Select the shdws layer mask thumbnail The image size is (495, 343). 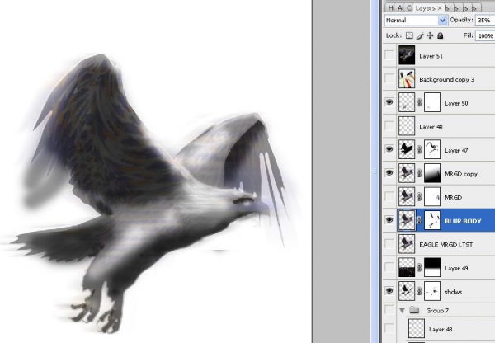pyautogui.click(x=432, y=291)
